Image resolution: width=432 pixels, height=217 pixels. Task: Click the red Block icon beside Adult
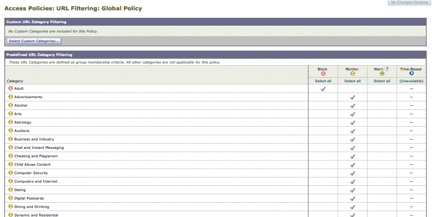(x=11, y=88)
